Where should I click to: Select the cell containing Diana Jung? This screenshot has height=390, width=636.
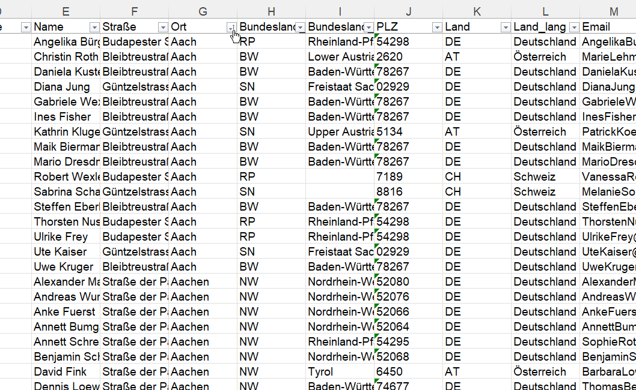tap(66, 87)
